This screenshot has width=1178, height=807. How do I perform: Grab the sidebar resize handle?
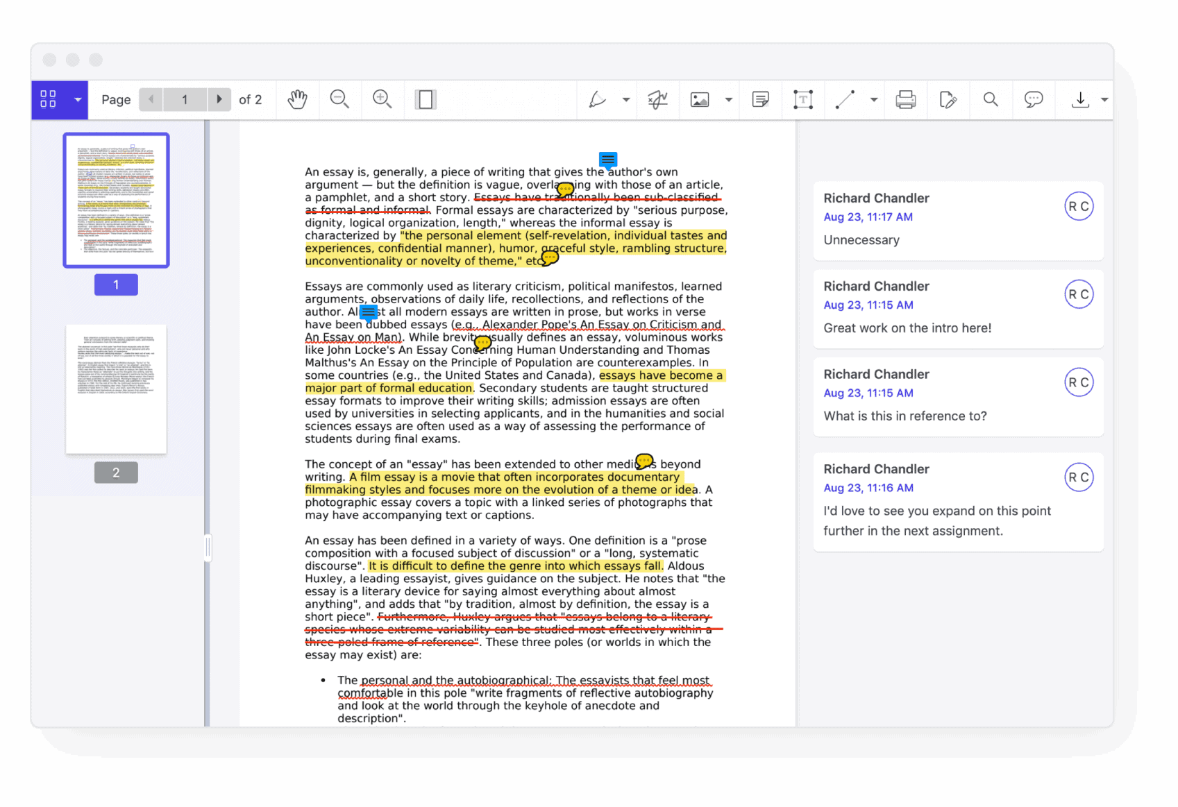(x=208, y=547)
